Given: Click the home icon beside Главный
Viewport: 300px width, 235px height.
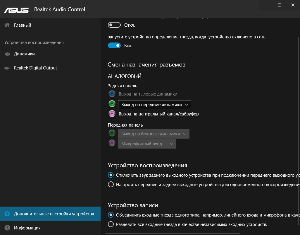Looking at the screenshot, I should (x=8, y=25).
